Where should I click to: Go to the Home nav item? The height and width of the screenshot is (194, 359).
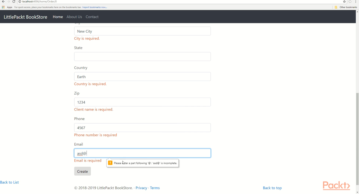tap(58, 17)
